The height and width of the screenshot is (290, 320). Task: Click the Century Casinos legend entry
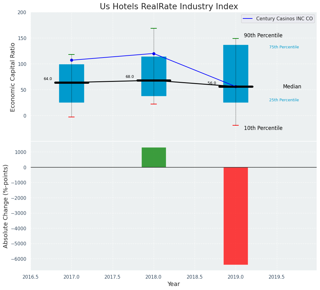pyautogui.click(x=284, y=19)
